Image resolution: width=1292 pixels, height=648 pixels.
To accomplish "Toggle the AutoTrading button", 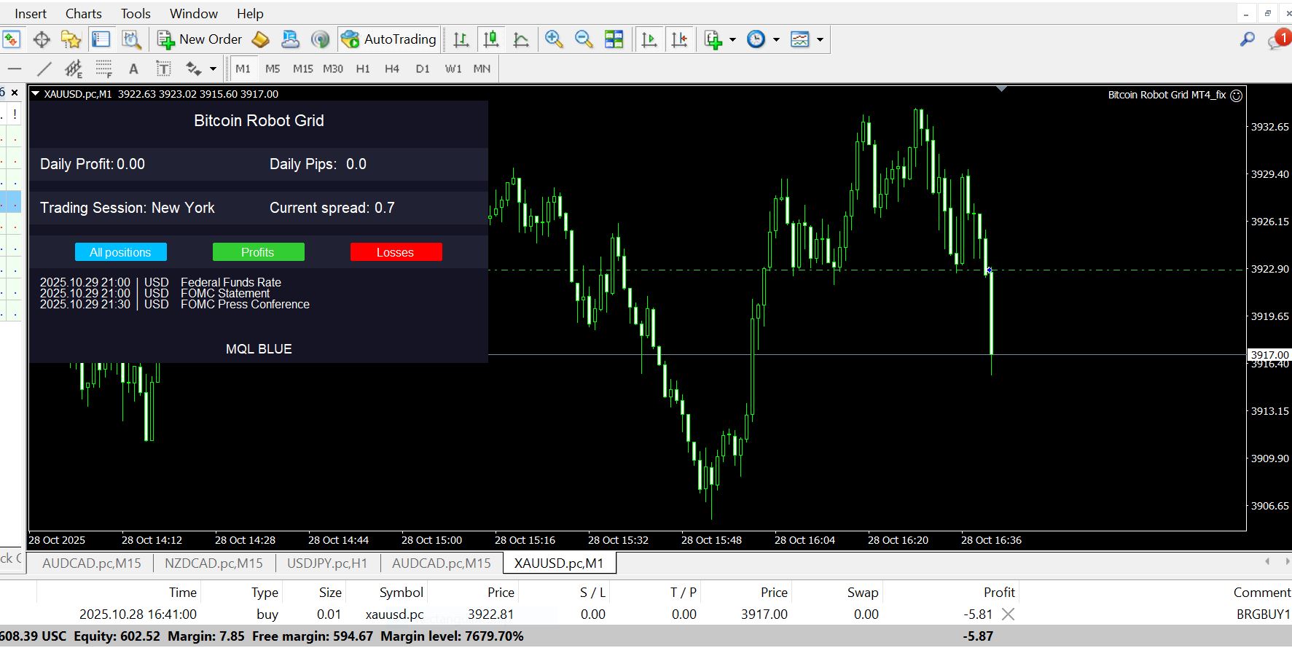I will coord(388,39).
